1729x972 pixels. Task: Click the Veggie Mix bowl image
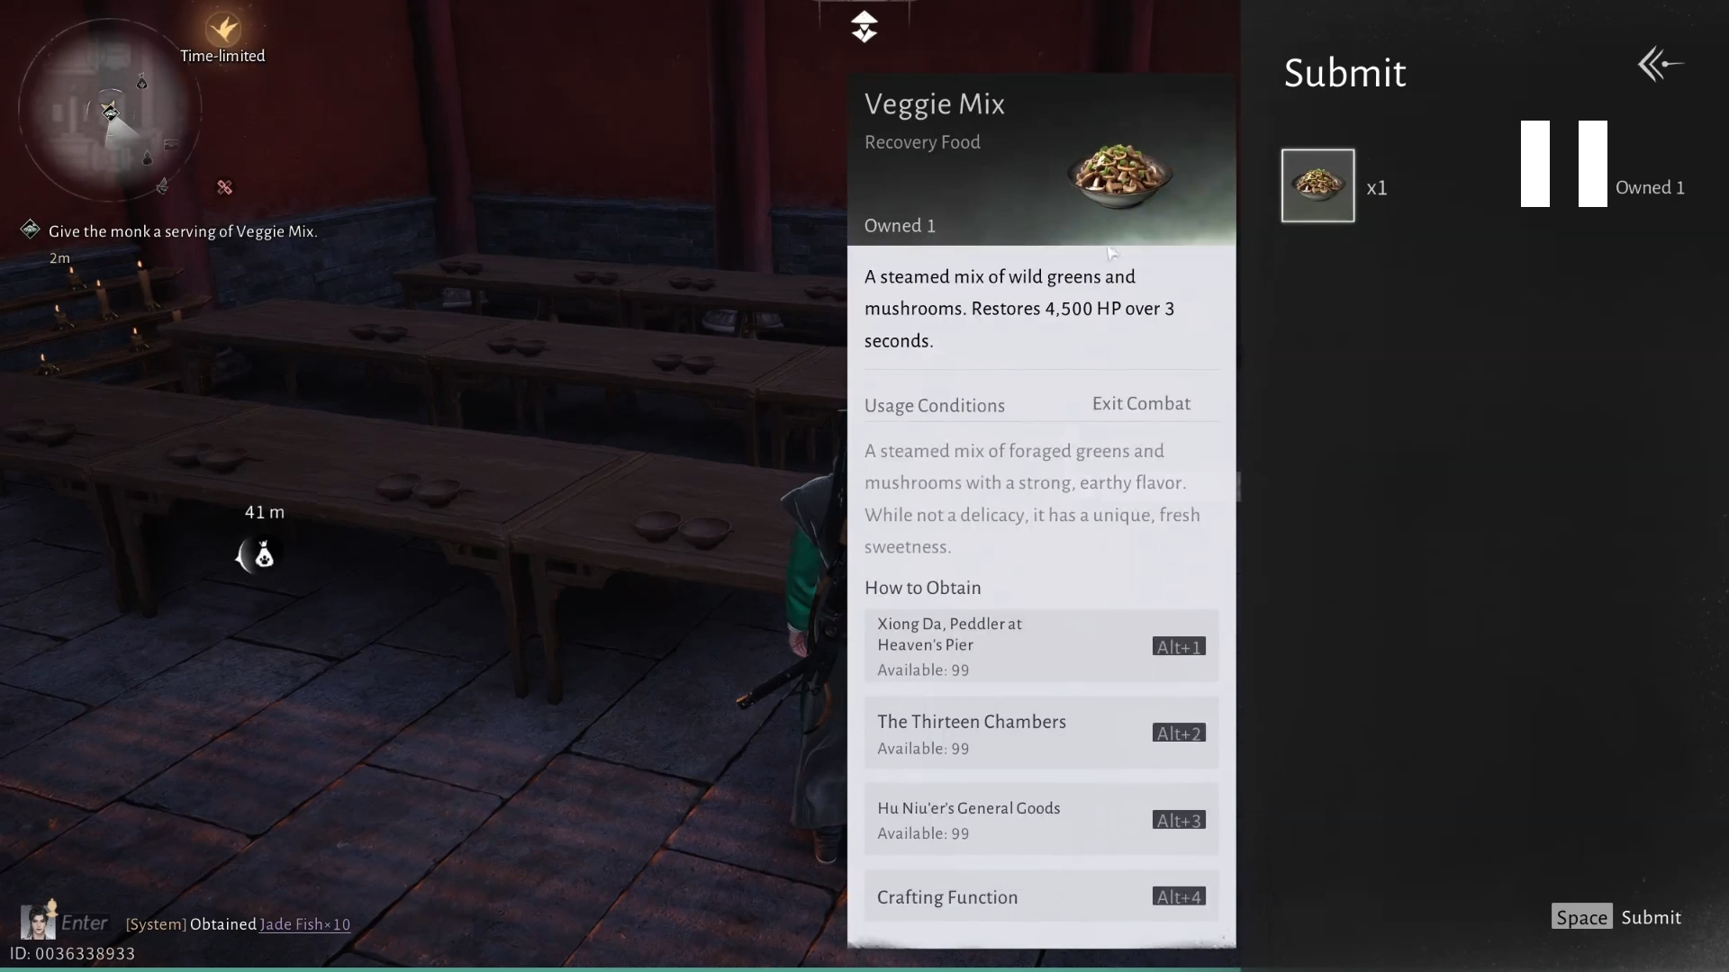1119,175
